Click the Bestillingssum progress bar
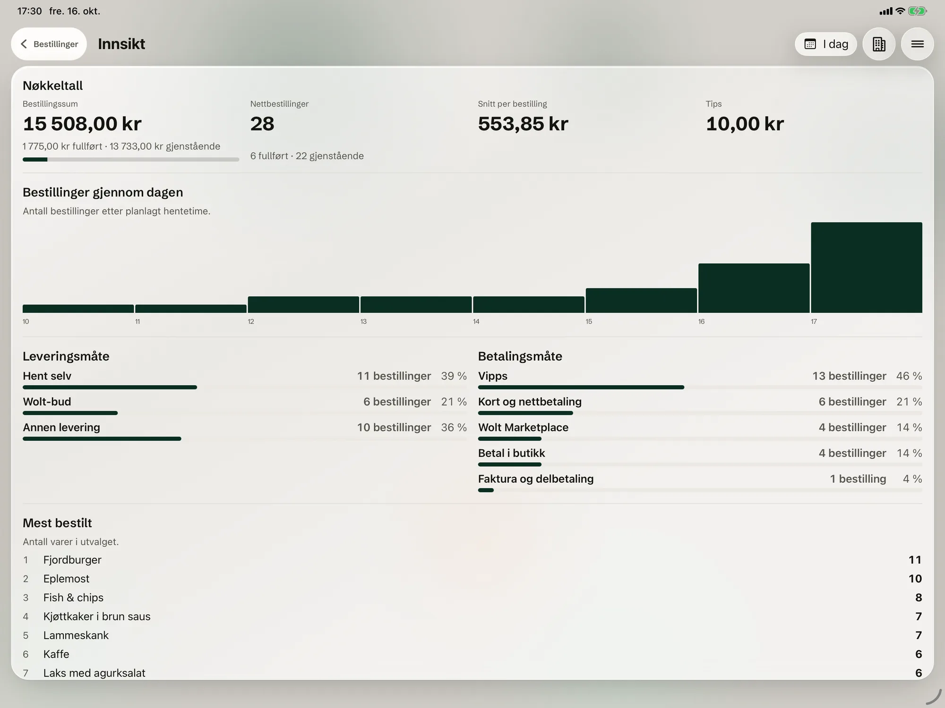Image resolution: width=945 pixels, height=708 pixels. click(131, 160)
